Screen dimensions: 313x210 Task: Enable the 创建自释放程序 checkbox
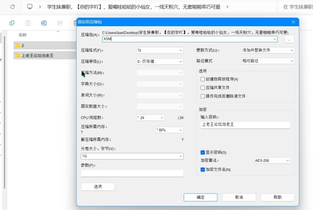point(203,79)
